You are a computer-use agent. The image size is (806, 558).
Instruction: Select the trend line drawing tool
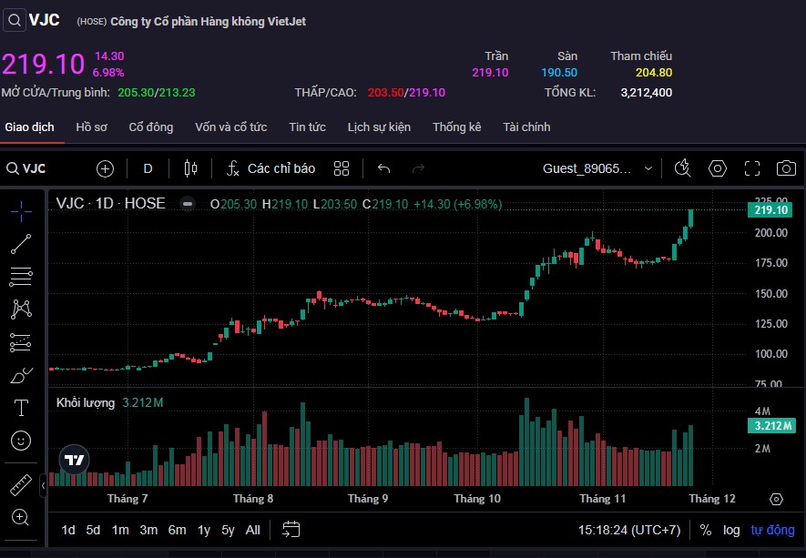[21, 244]
